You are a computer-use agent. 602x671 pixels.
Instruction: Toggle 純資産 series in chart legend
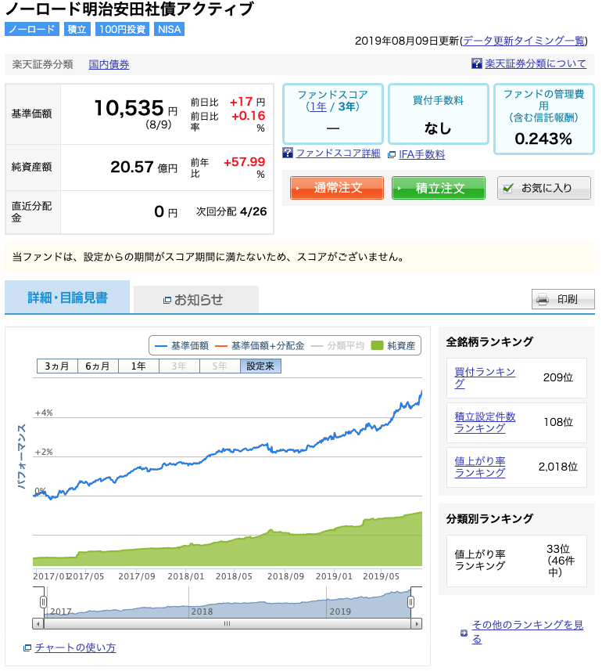[393, 346]
